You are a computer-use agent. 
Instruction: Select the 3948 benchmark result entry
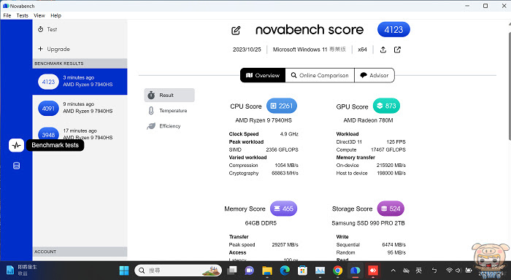80,133
